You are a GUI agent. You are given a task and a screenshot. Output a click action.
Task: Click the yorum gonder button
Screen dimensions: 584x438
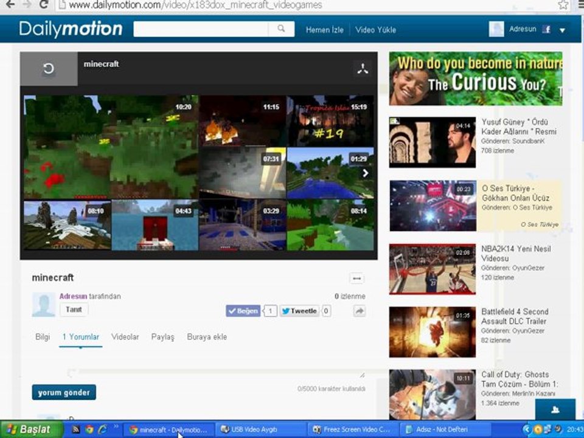coord(64,392)
